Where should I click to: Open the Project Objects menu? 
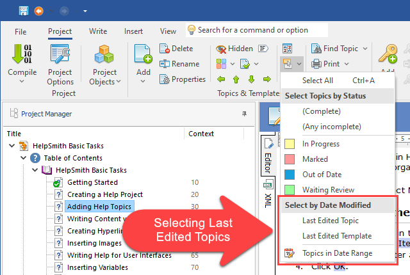[x=104, y=65]
